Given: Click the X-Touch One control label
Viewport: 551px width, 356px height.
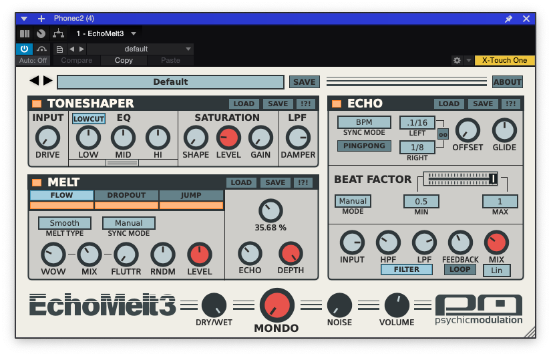Looking at the screenshot, I should [x=504, y=60].
